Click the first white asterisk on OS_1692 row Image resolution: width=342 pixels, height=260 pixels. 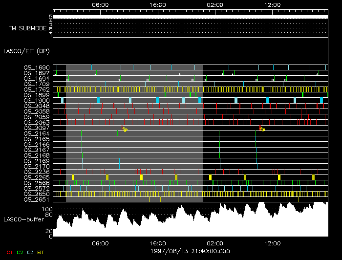click(55, 74)
